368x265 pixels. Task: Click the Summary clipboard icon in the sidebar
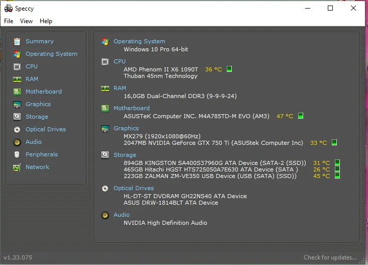click(x=17, y=42)
